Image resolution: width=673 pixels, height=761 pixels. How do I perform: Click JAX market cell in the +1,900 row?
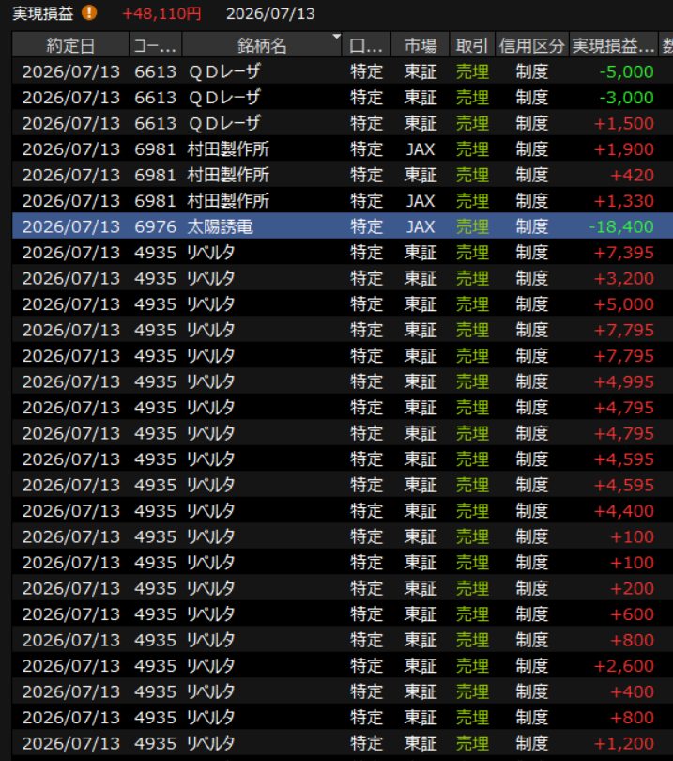[x=421, y=149]
